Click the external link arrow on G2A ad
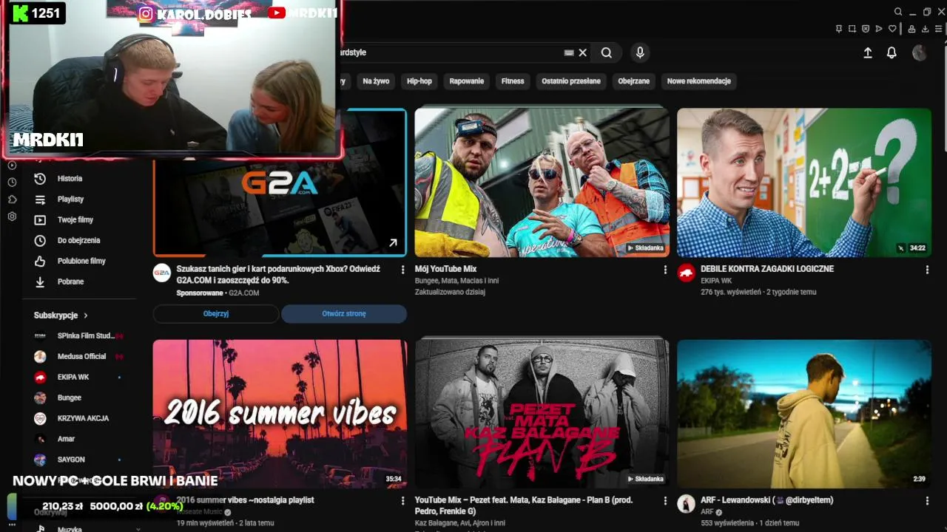Screen dimensions: 947x532 [393, 242]
